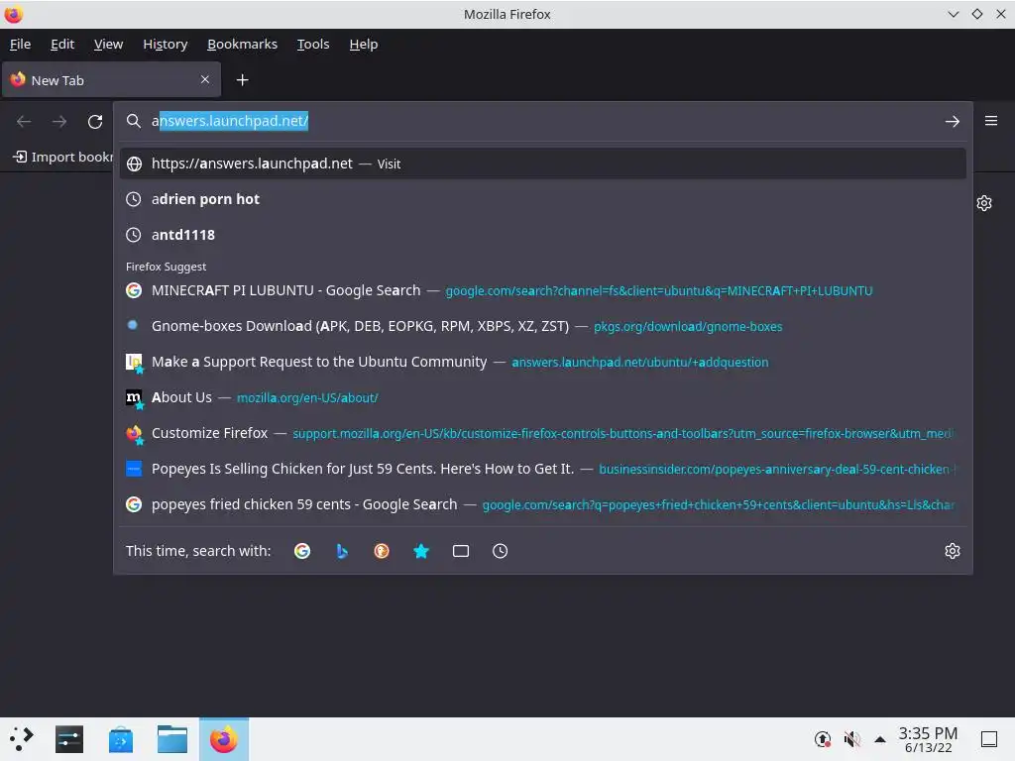Search this time with Bing
This screenshot has height=761, width=1015.
click(x=342, y=551)
